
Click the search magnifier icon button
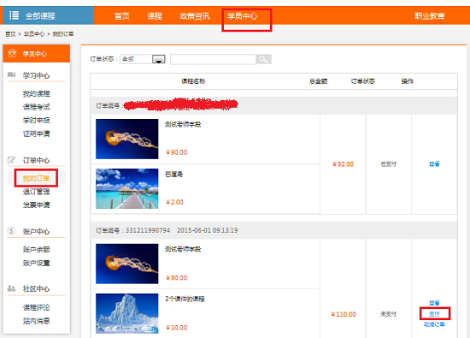tap(263, 59)
